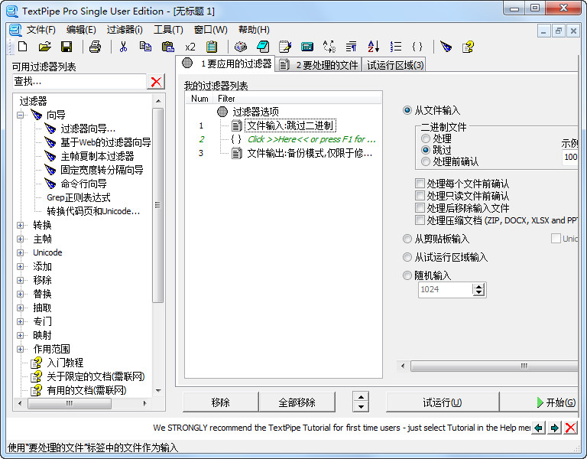Image resolution: width=587 pixels, height=459 pixels.
Task: Select the 随机输入 radio button
Action: (407, 275)
